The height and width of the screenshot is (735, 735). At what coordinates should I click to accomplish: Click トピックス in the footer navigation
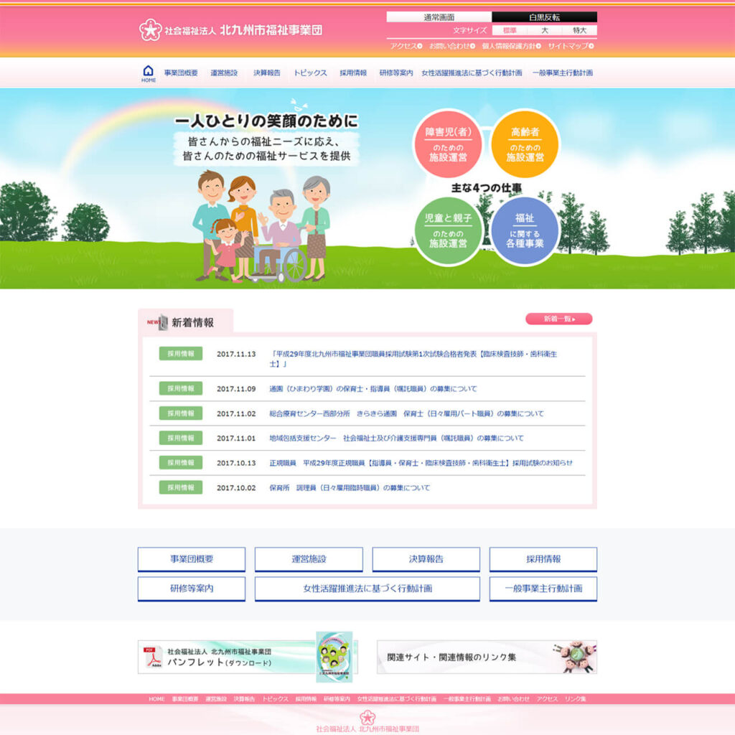(x=275, y=699)
